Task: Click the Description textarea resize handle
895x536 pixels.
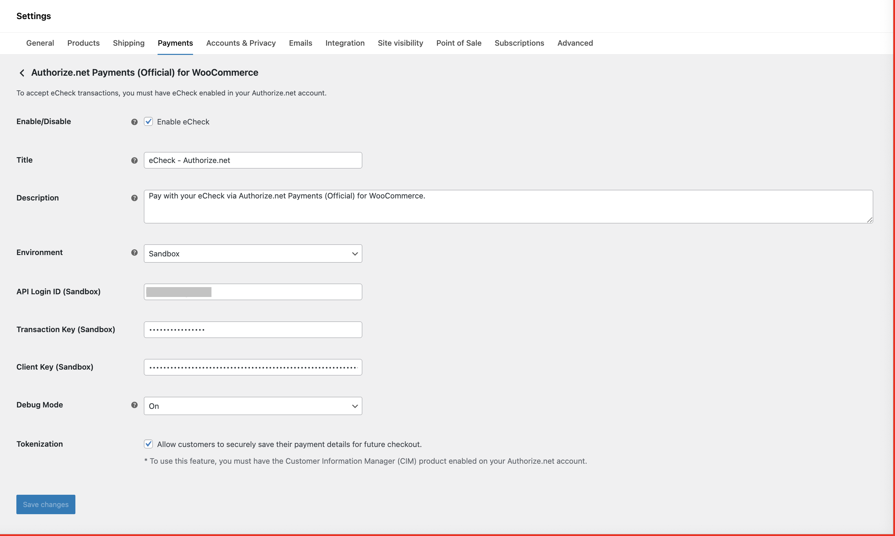Action: point(870,220)
